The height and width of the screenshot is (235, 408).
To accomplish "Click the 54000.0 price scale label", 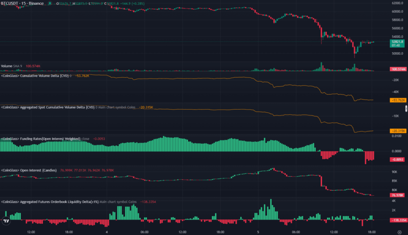I will 397,36.
